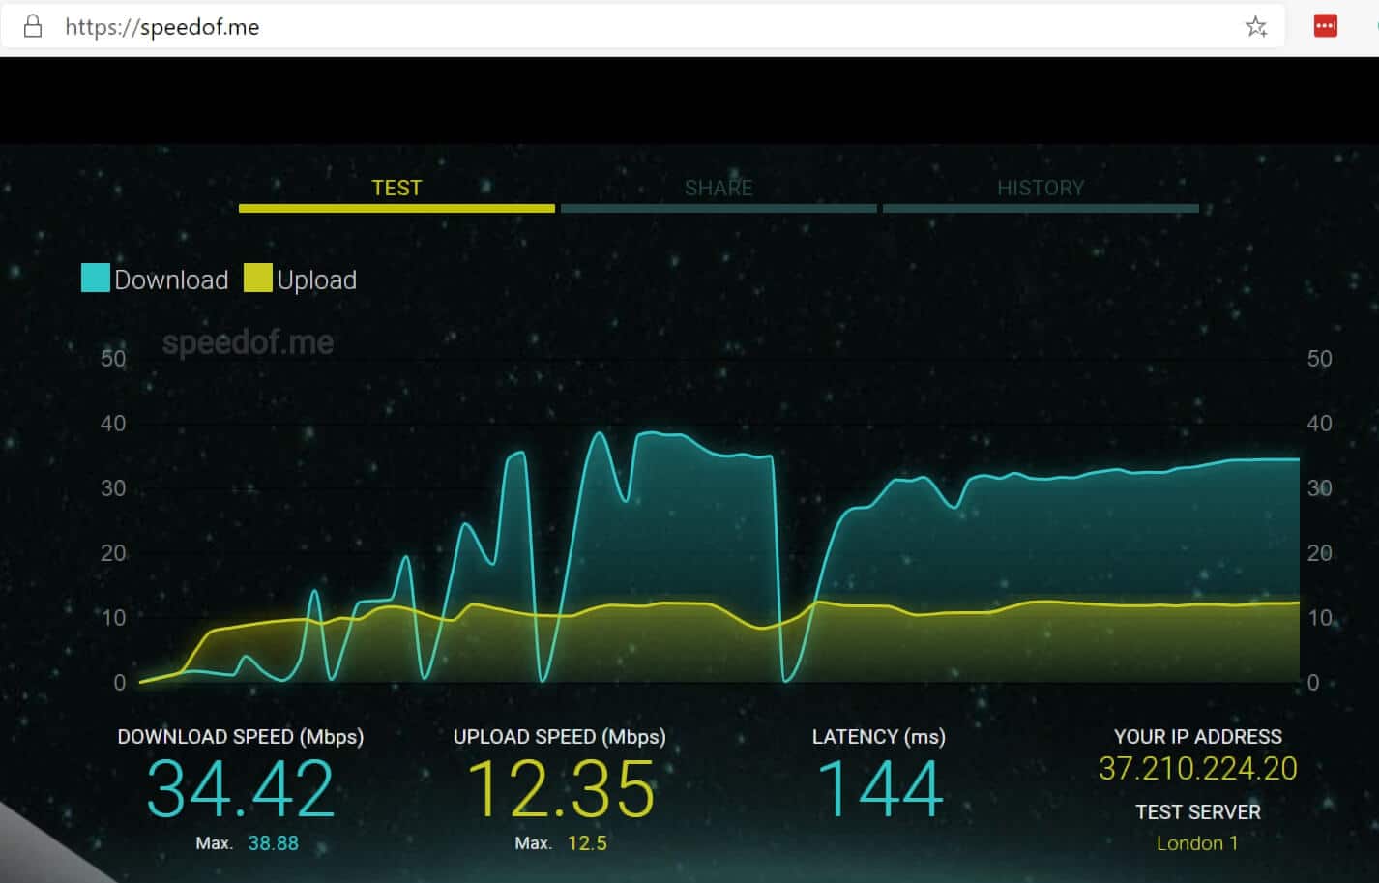Bookmark page with the star icon

click(x=1255, y=27)
